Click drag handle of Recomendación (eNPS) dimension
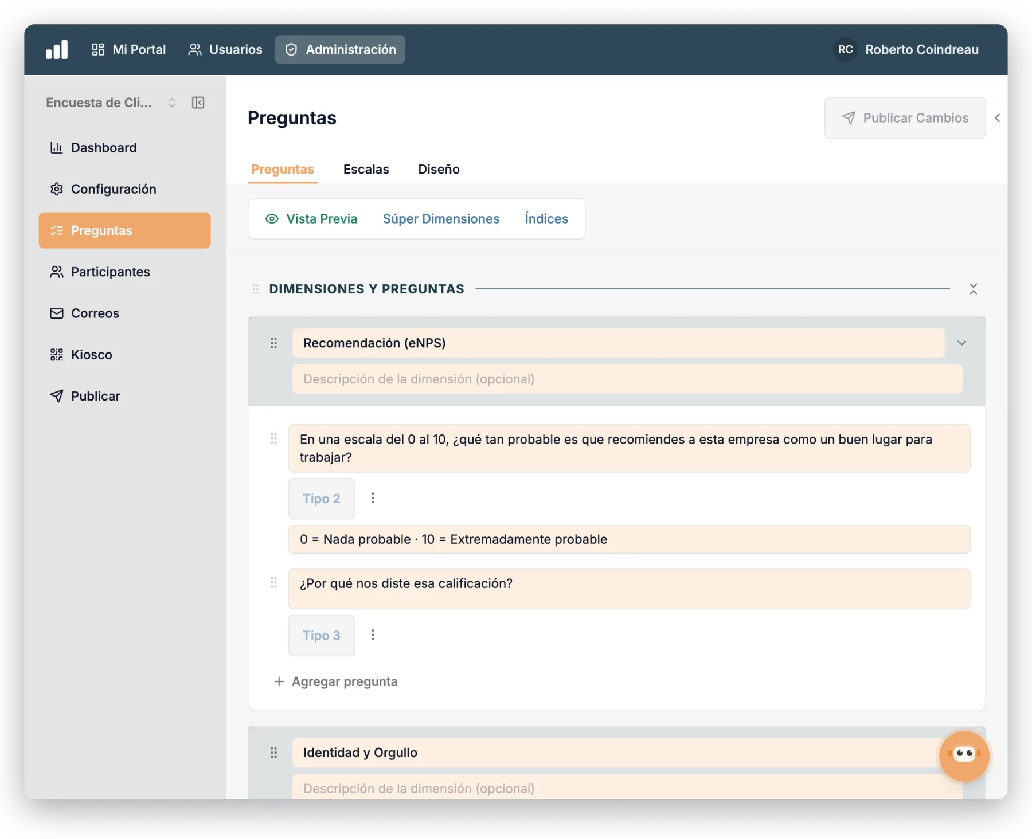The image size is (1032, 839). point(273,343)
